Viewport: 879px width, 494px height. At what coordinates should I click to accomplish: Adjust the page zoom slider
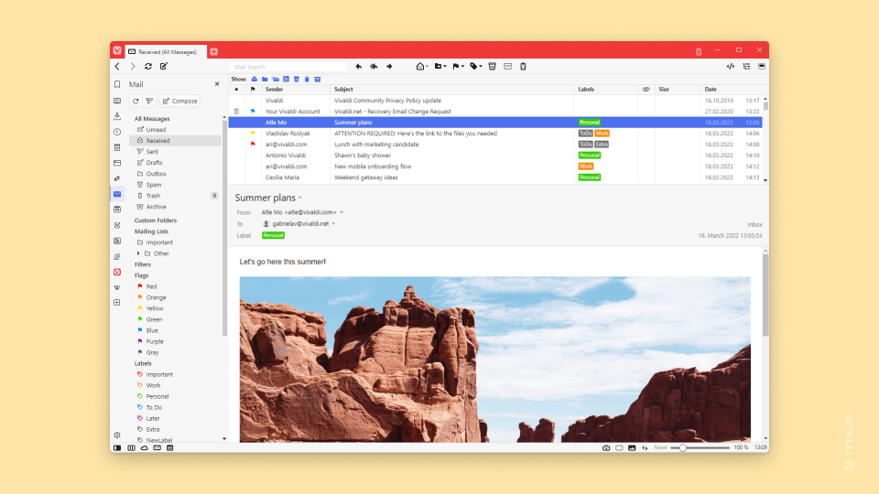683,448
